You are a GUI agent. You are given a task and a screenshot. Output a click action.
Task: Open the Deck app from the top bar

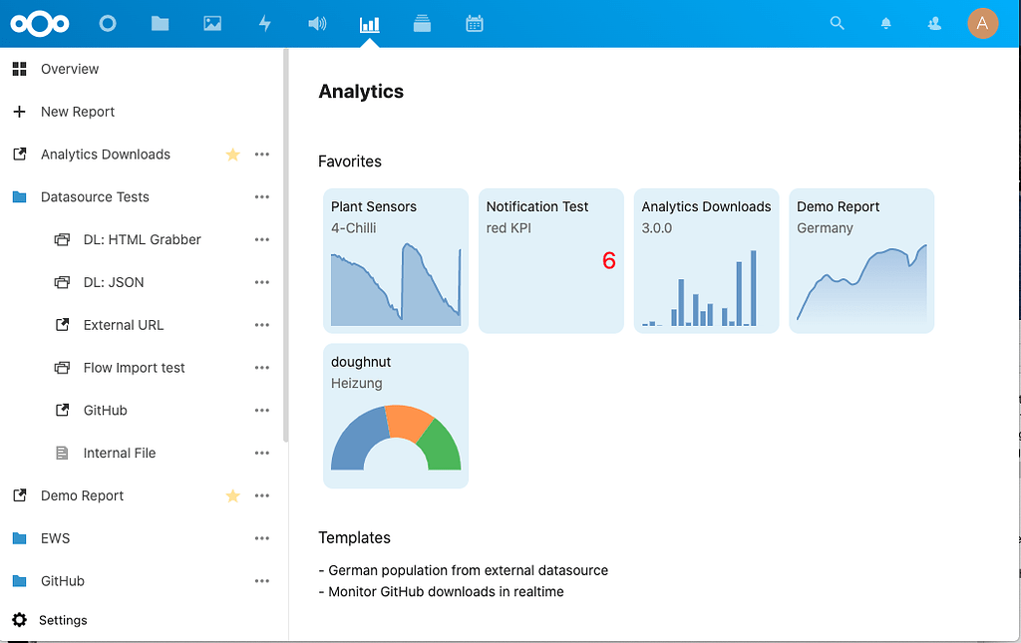(422, 23)
